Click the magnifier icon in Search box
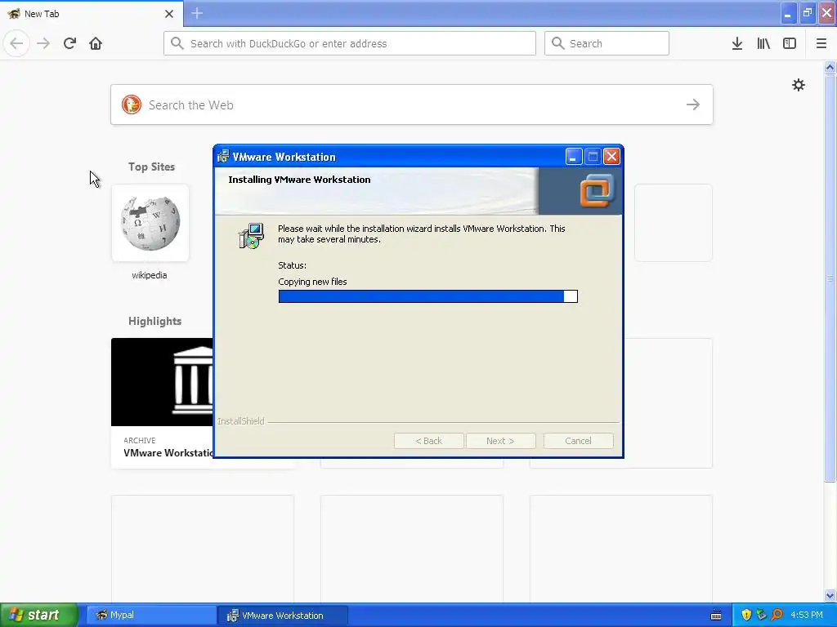The height and width of the screenshot is (627, 837). 557,43
